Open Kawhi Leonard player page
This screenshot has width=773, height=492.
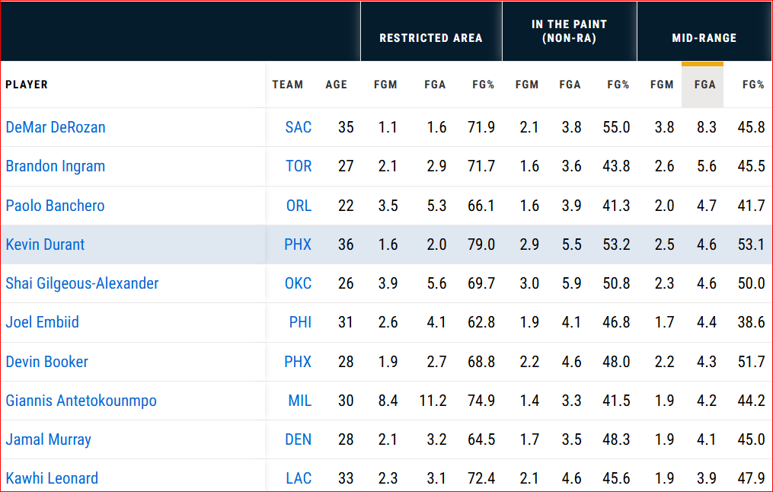point(52,478)
